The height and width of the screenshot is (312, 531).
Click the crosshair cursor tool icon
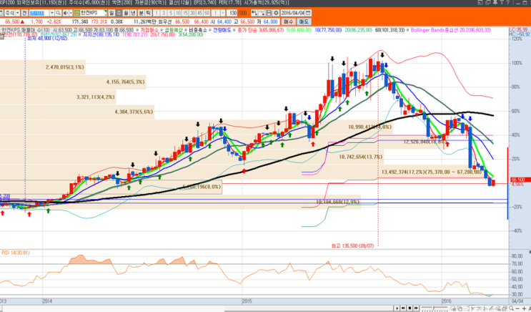pos(254,13)
